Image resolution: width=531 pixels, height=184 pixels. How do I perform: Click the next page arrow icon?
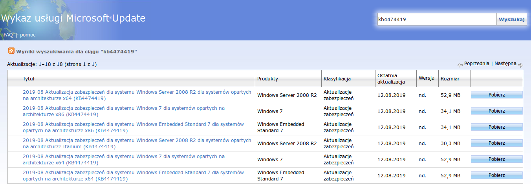point(520,65)
